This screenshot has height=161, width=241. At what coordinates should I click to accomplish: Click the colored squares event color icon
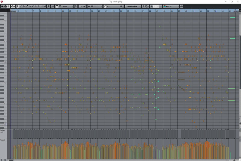pyautogui.click(x=164, y=6)
